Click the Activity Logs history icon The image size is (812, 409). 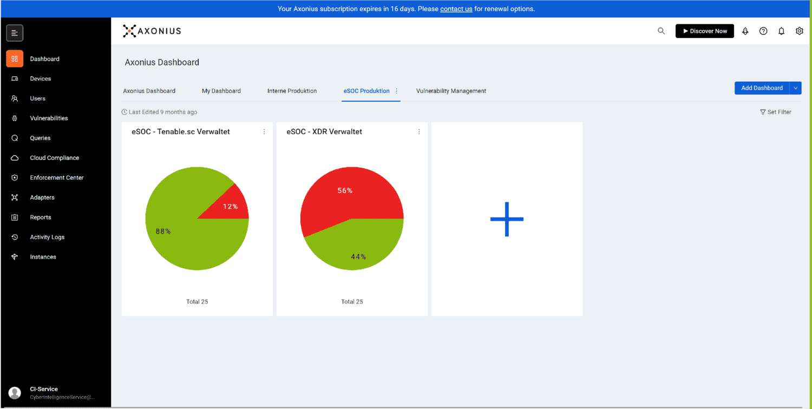pos(15,237)
